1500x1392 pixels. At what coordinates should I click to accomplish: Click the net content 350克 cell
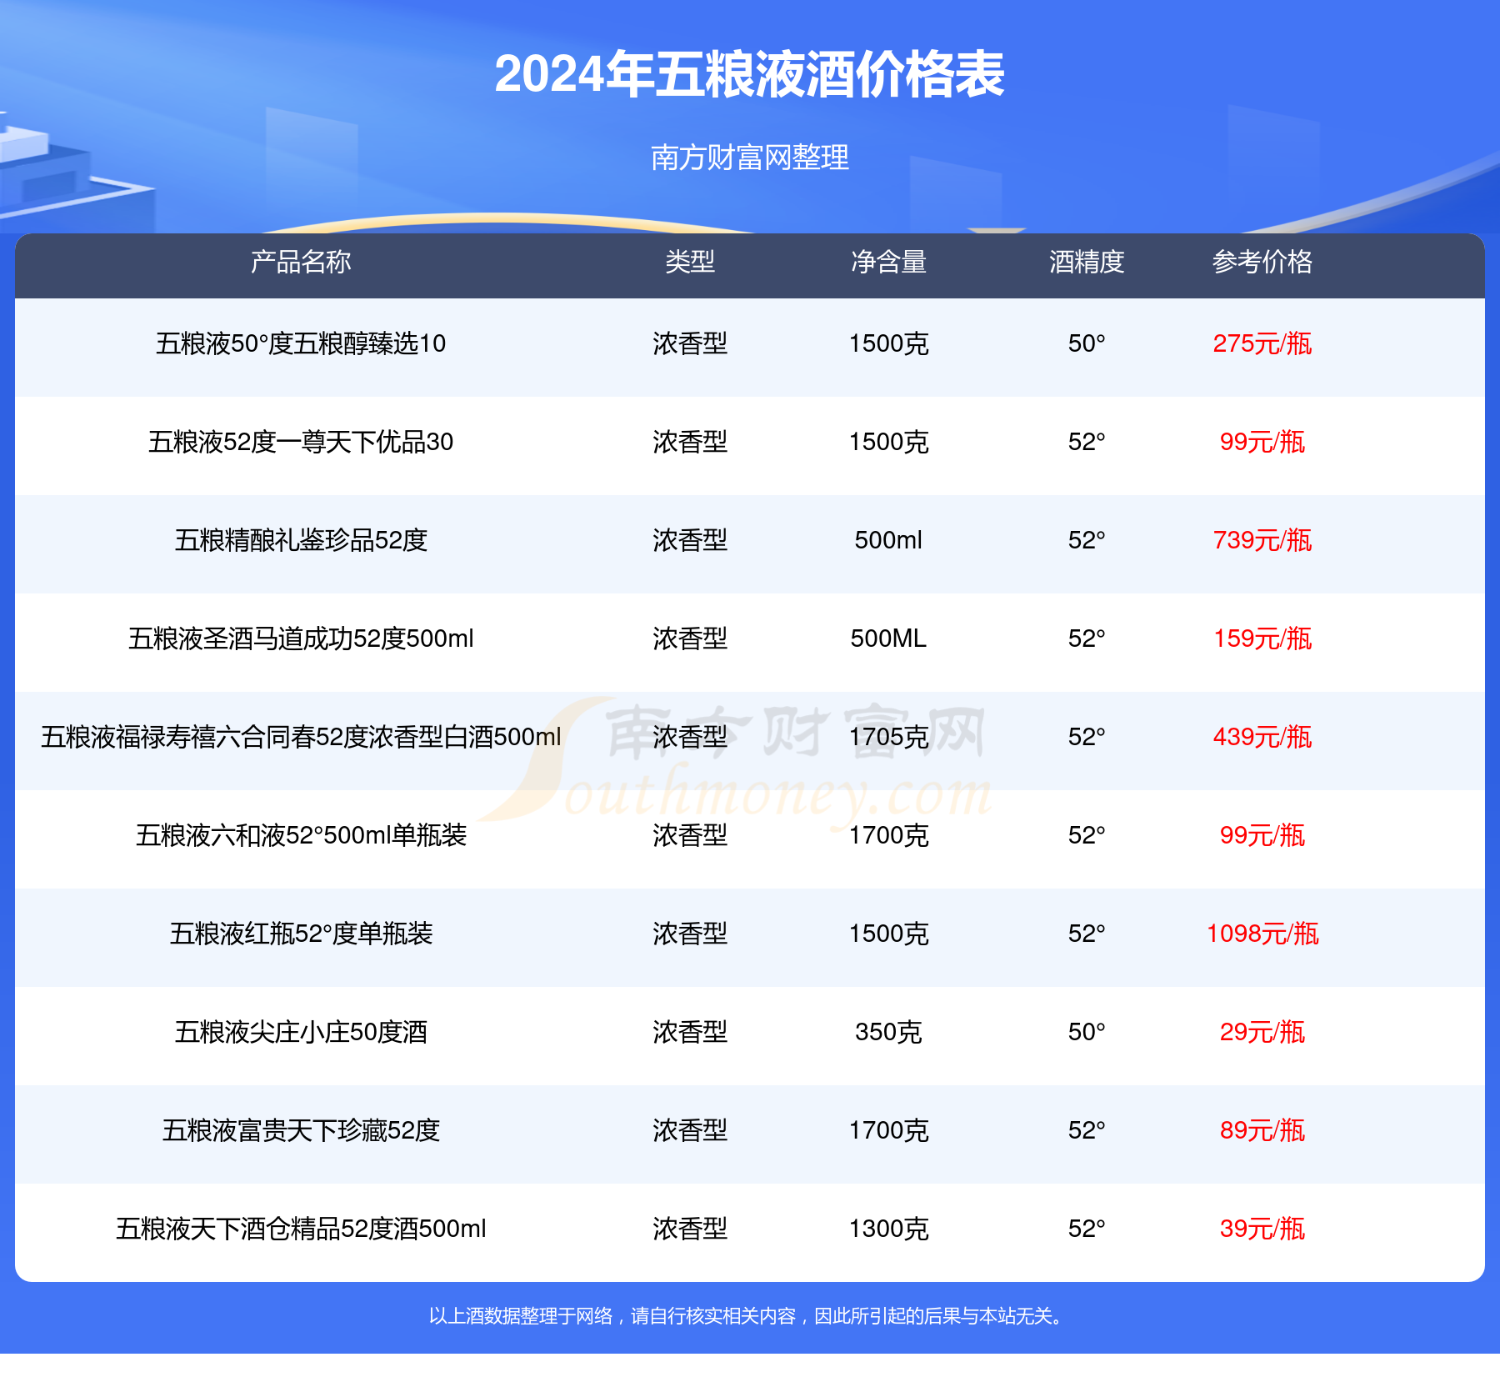pyautogui.click(x=888, y=1032)
